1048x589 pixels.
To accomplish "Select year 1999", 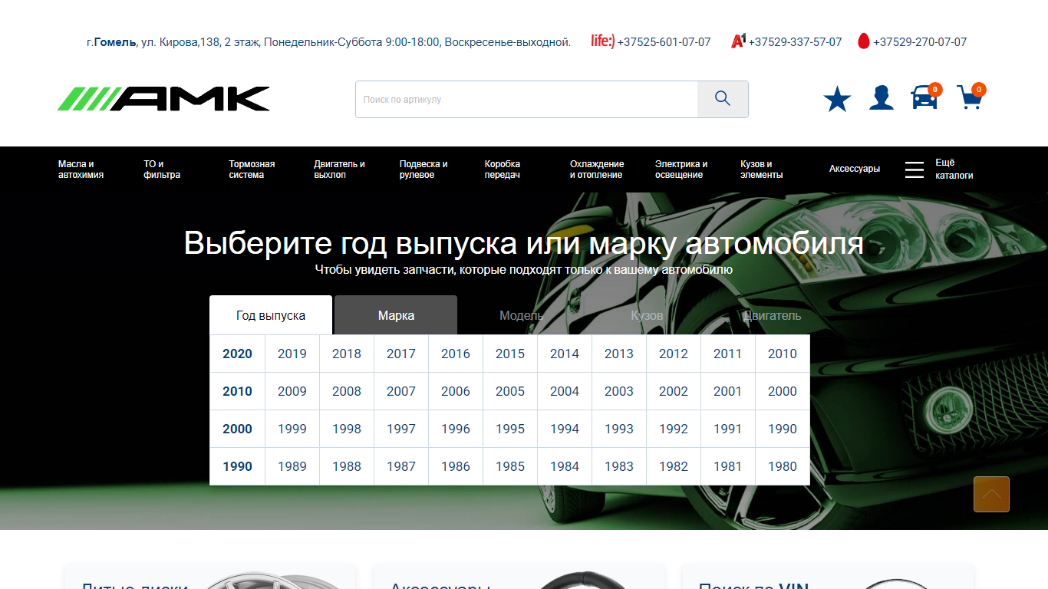I will coord(292,429).
